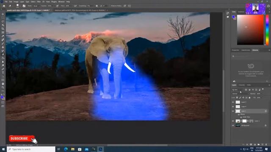This screenshot has height=152, width=271.
Task: Hide the Background layer eye icon
Action: click(x=233, y=125)
